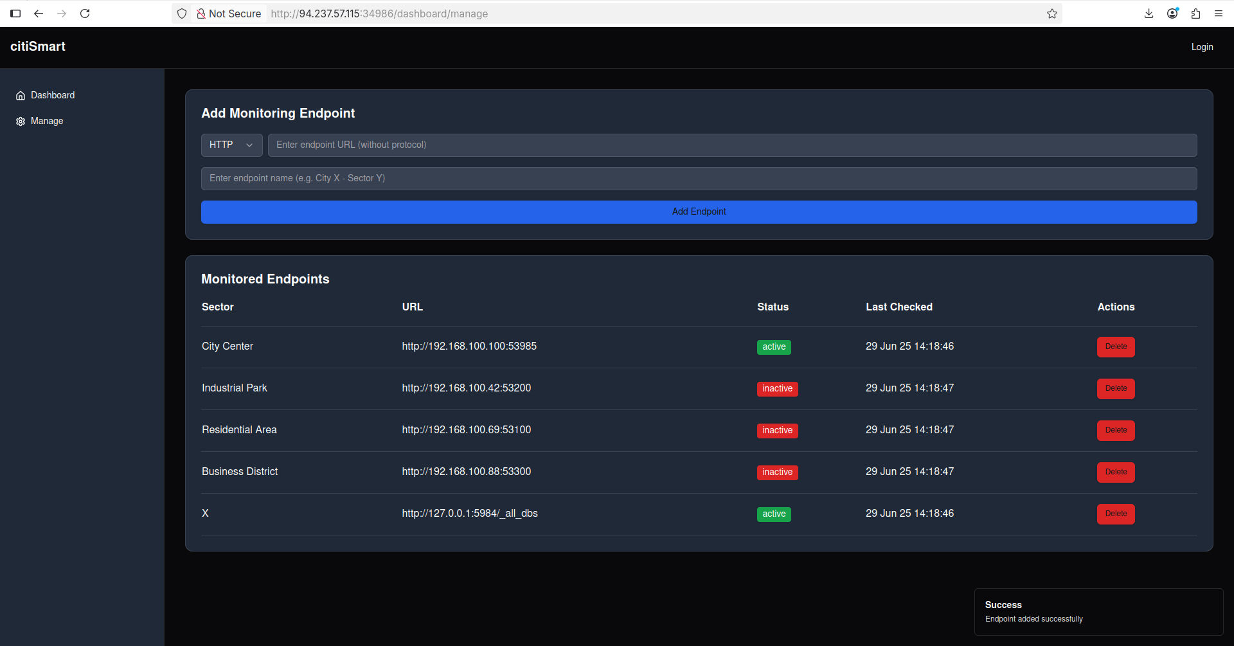This screenshot has width=1234, height=646.
Task: Focus the endpoint URL input field
Action: [x=732, y=145]
